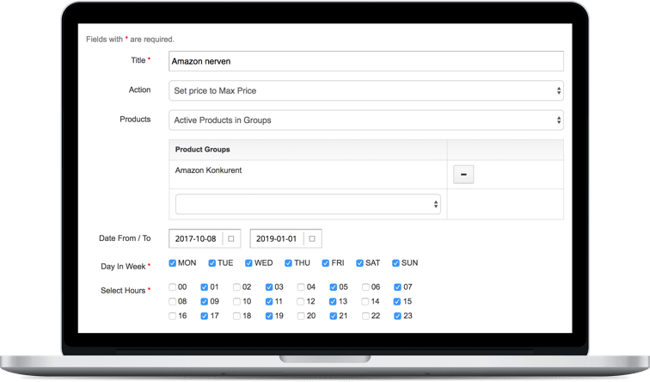Disable hour 21 checkbox
The width and height of the screenshot is (650, 382).
(334, 316)
